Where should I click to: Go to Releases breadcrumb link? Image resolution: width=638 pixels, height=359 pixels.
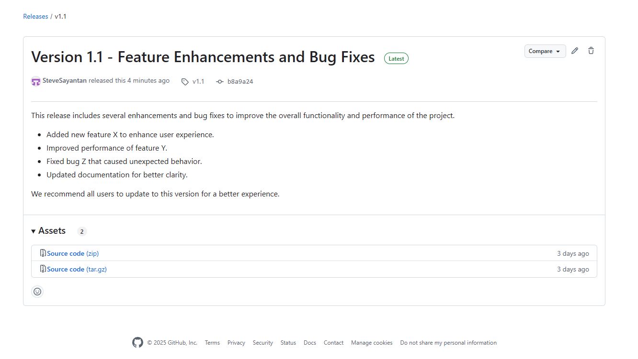click(35, 16)
